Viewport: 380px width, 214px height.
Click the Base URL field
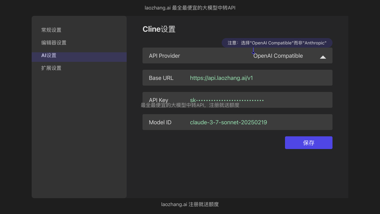237,78
